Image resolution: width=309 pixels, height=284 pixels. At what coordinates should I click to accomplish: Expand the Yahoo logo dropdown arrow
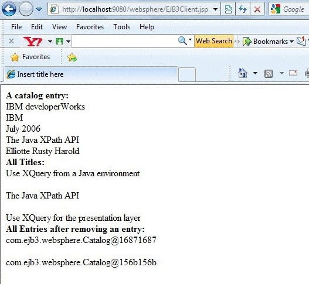tap(50, 42)
